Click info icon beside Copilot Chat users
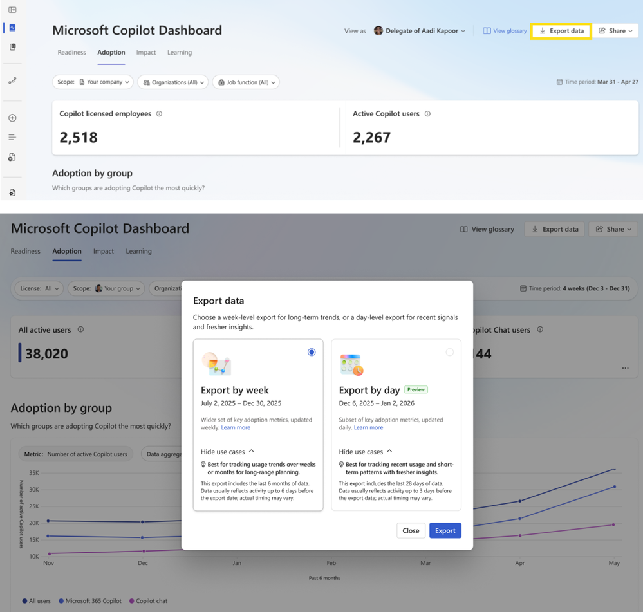This screenshot has width=643, height=612. [x=540, y=329]
